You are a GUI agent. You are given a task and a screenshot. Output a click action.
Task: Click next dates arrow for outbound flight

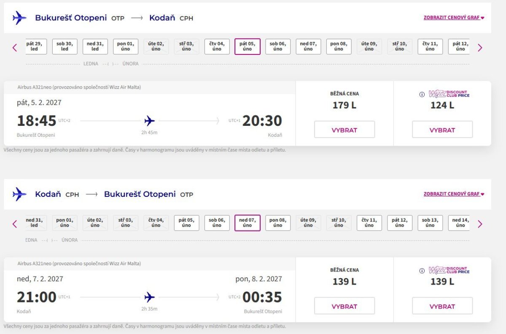pyautogui.click(x=480, y=48)
